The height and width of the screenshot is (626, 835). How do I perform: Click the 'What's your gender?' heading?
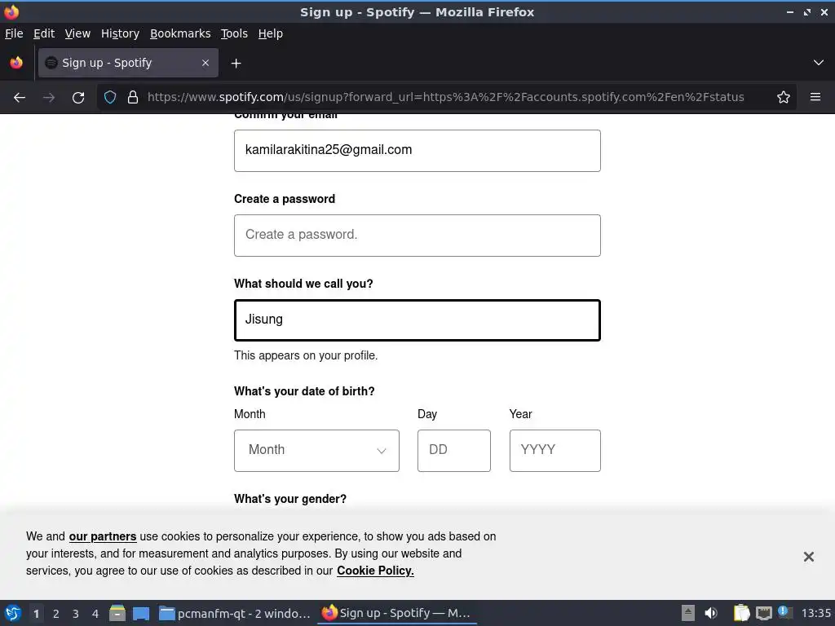click(290, 499)
